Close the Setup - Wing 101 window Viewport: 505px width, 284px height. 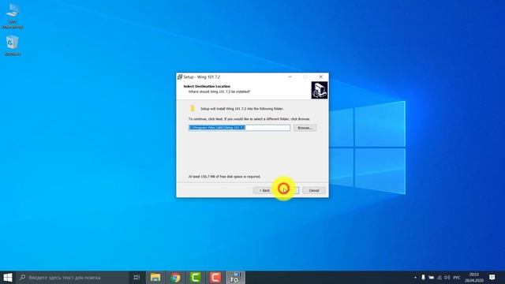pyautogui.click(x=321, y=77)
